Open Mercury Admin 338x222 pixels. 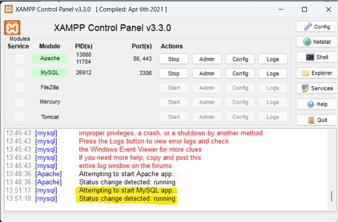[207, 102]
